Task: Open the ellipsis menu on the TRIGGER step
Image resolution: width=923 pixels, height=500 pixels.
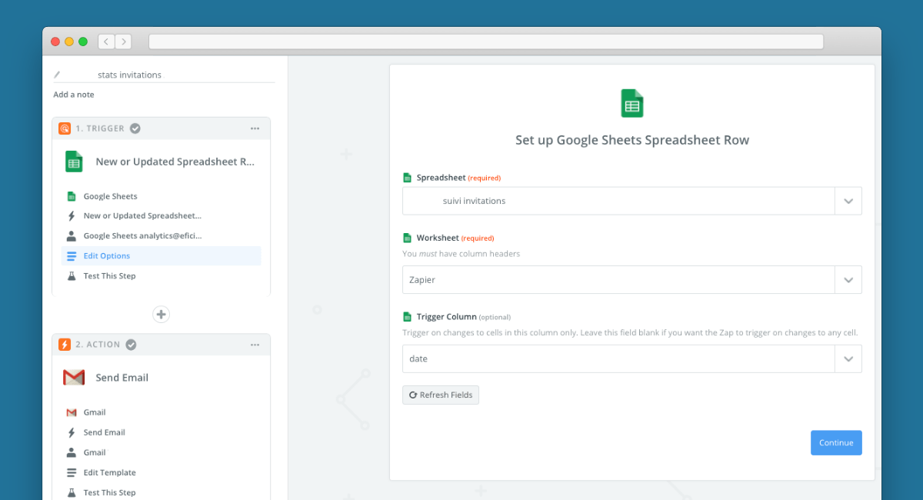Action: (x=255, y=128)
